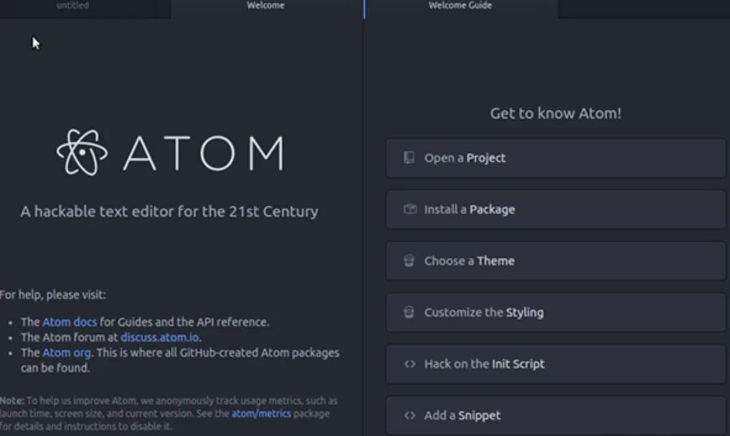The height and width of the screenshot is (436, 730).
Task: Expand the Choose a Theme section
Action: [556, 260]
